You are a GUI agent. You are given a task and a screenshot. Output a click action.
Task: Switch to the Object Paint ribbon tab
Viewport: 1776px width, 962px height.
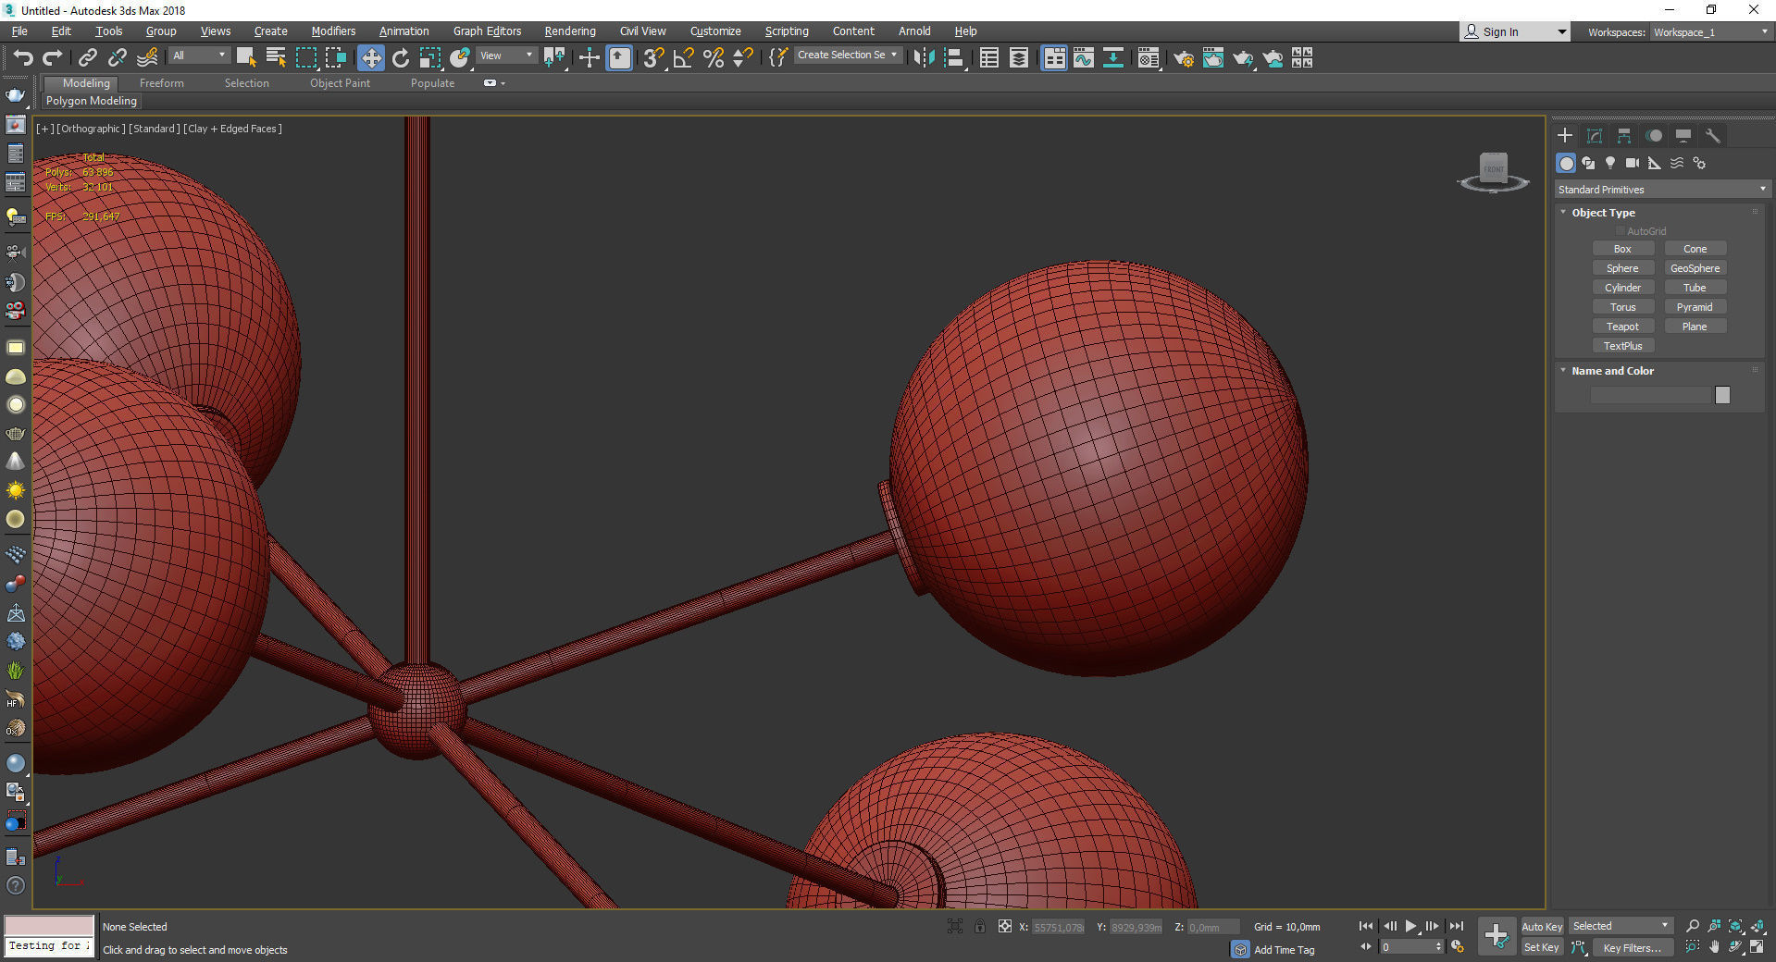pos(340,83)
